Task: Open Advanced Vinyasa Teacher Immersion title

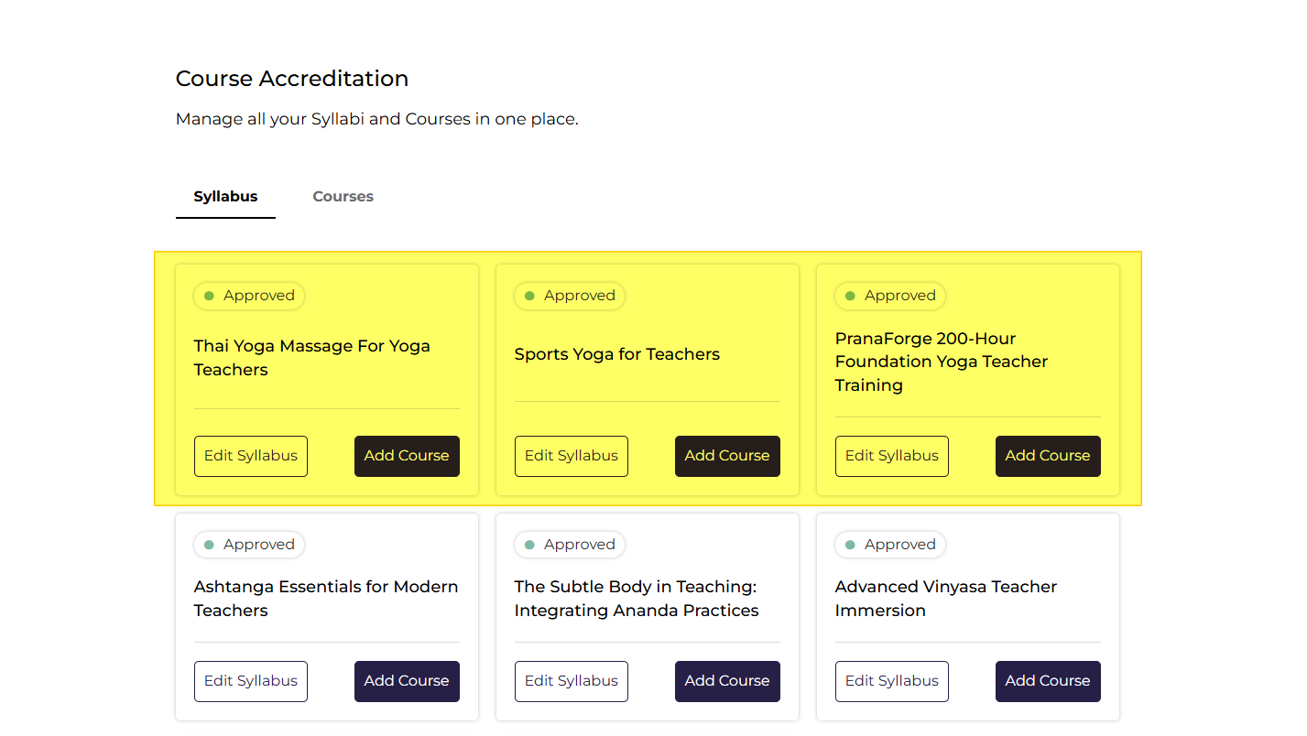Action: (946, 599)
